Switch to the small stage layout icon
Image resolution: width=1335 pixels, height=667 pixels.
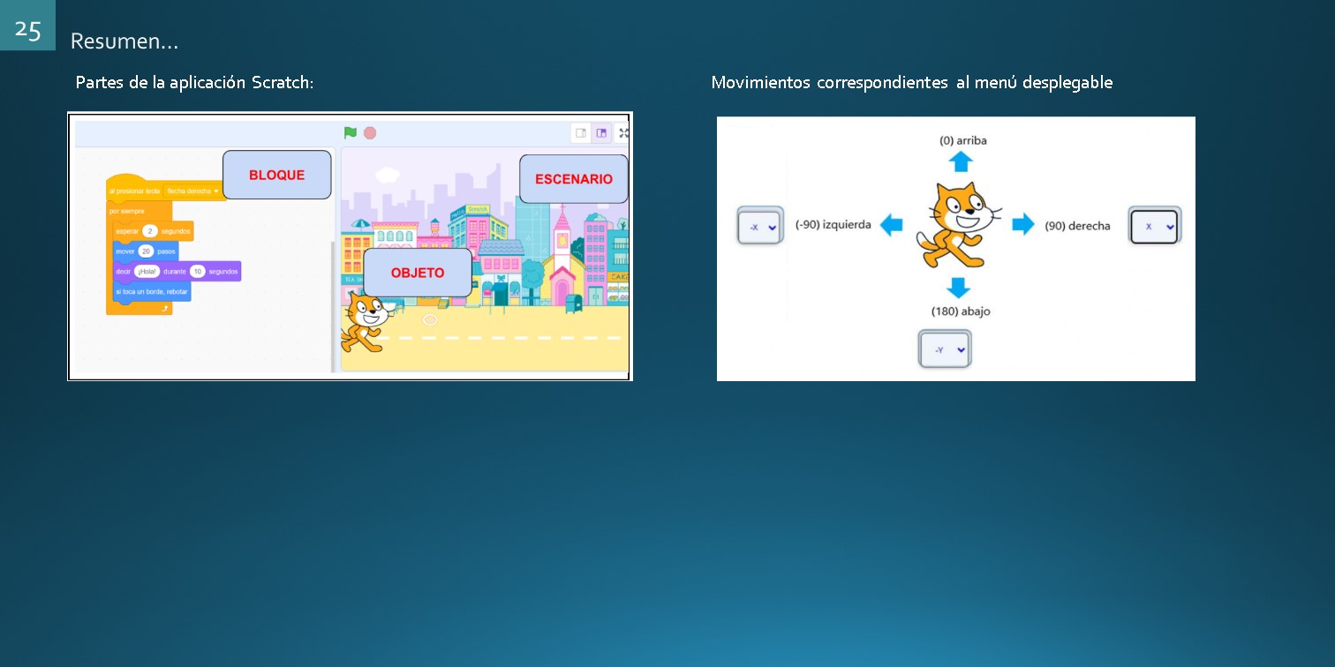coord(581,133)
